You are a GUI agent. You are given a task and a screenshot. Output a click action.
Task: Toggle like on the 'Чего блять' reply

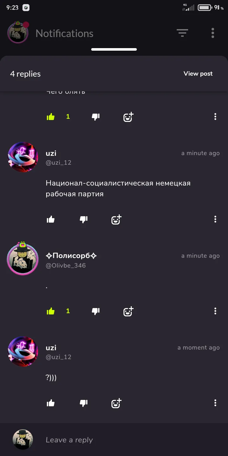pos(51,117)
